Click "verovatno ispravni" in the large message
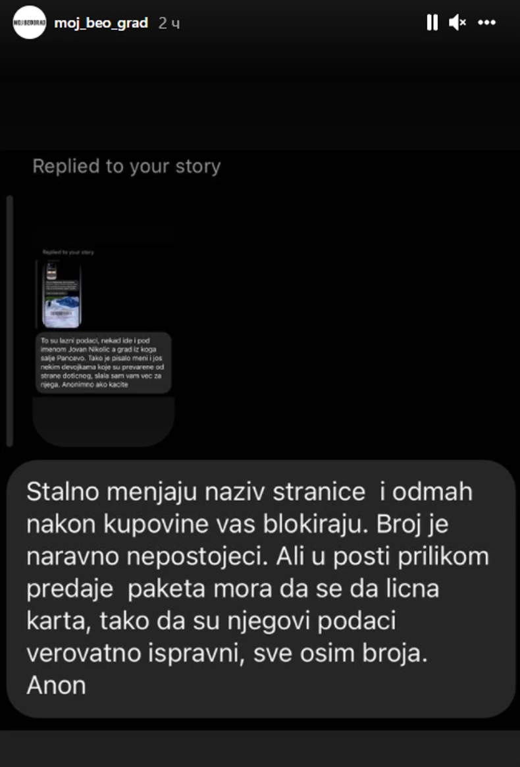This screenshot has height=767, width=520. coord(135,654)
